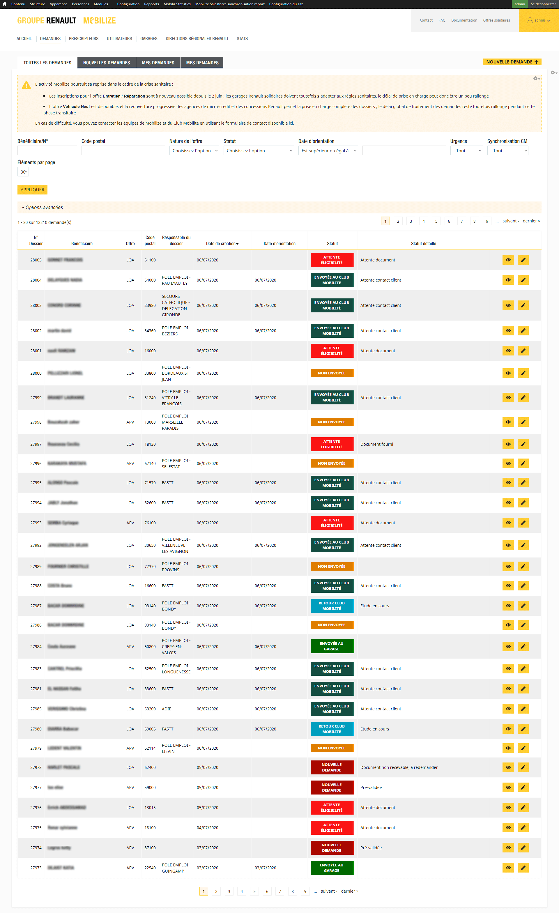Click the Appliquer button

click(x=32, y=190)
